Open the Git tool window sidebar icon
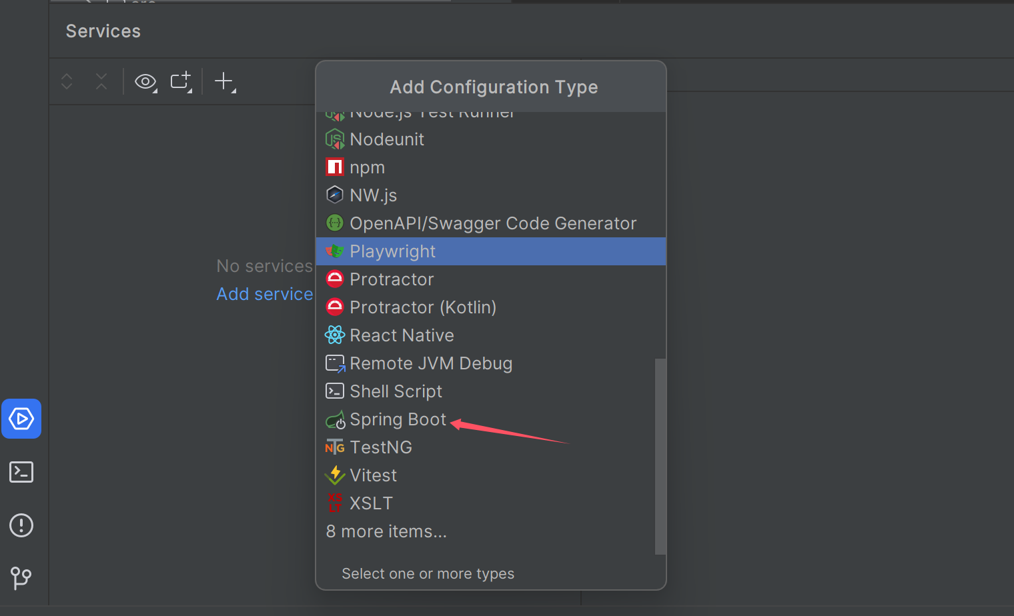 [x=21, y=578]
